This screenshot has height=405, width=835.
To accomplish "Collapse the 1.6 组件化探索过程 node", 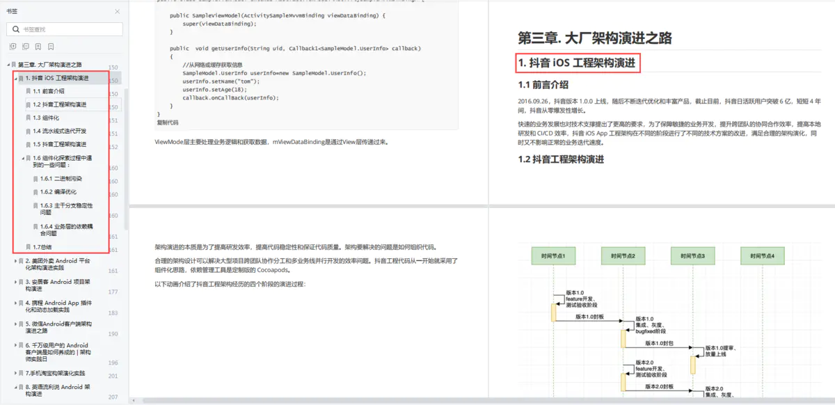I will [x=23, y=158].
